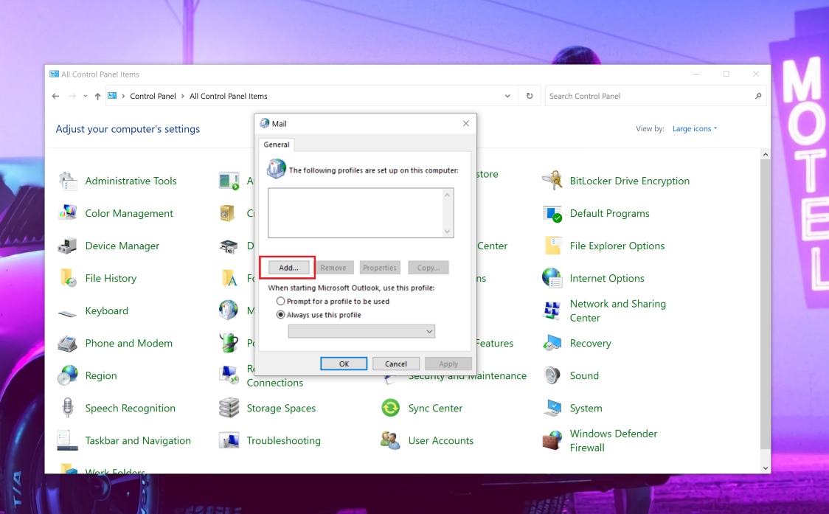
Task: Open the System icon
Action: (552, 409)
